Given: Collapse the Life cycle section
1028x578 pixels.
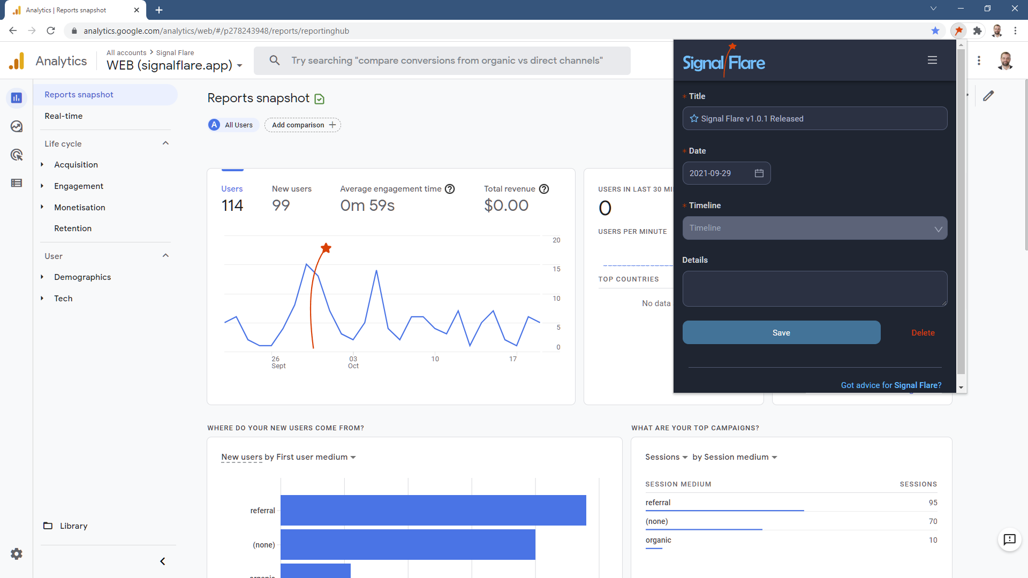Looking at the screenshot, I should click(166, 143).
